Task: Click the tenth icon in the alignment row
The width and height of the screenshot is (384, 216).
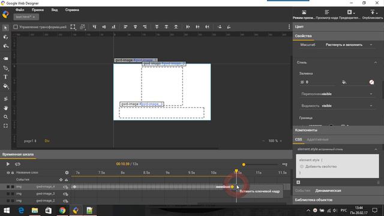Action: [188, 26]
